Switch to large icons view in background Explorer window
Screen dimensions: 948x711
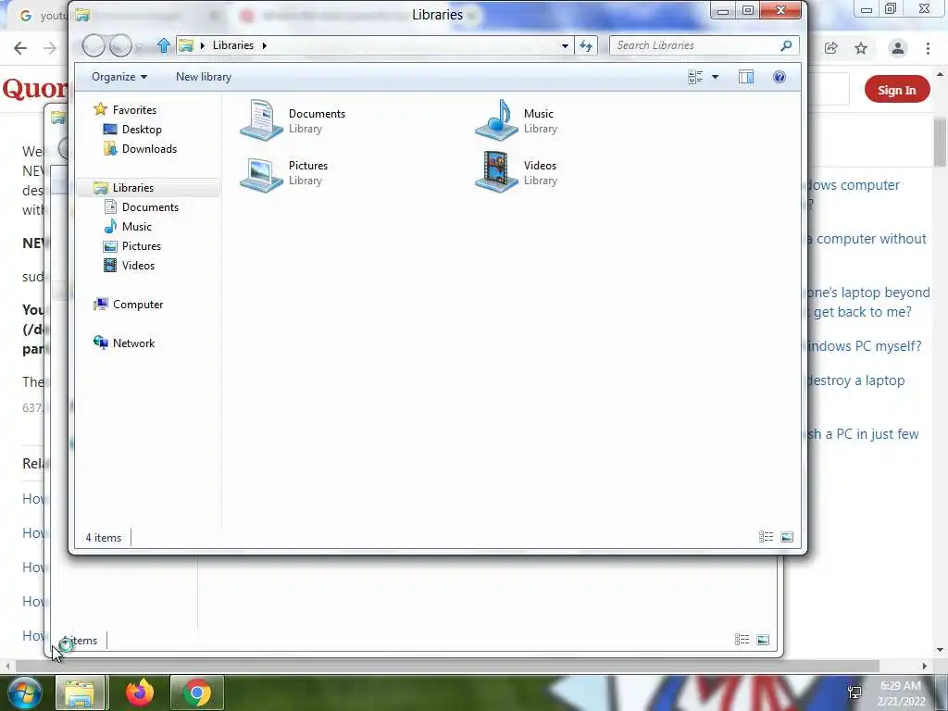coord(763,640)
